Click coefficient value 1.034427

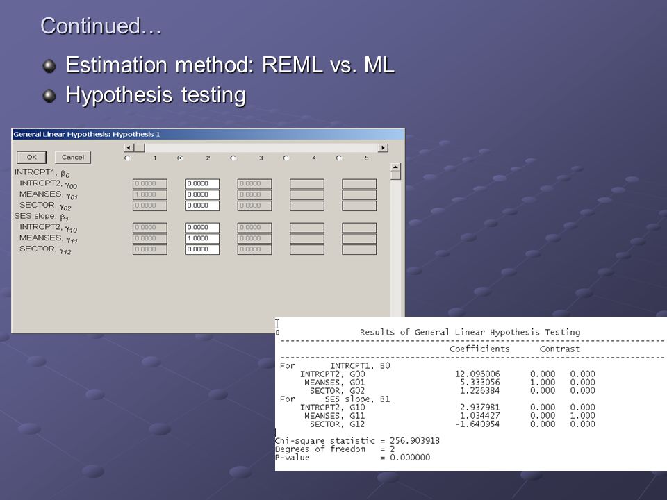pos(480,416)
